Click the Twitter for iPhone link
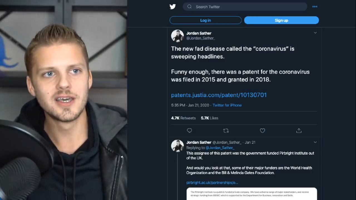The image size is (356, 200). pos(227,105)
